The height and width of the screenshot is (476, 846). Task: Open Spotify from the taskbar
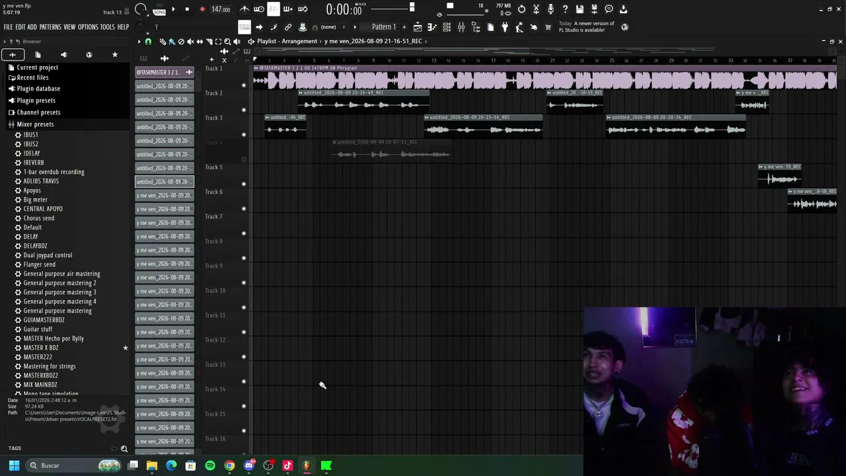click(210, 465)
